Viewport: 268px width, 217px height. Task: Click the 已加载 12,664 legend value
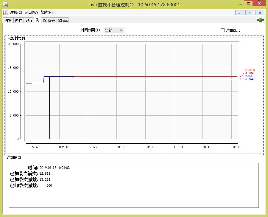point(249,79)
